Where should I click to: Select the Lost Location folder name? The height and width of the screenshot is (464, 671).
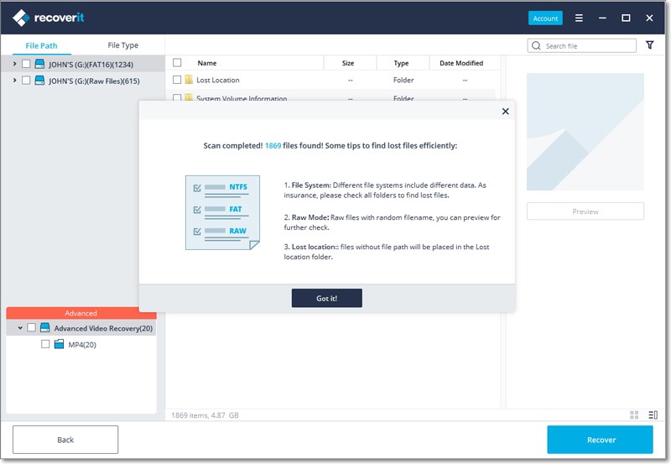[x=218, y=80]
